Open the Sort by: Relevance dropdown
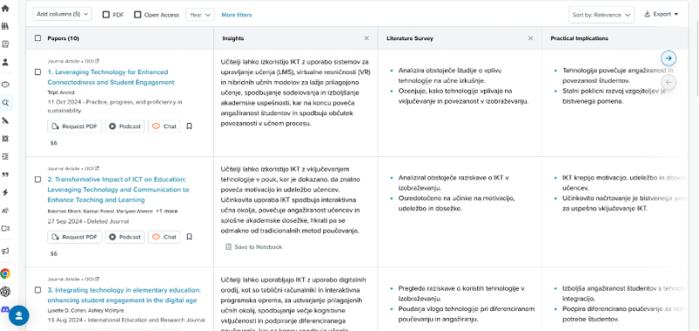The height and width of the screenshot is (331, 699). [601, 15]
